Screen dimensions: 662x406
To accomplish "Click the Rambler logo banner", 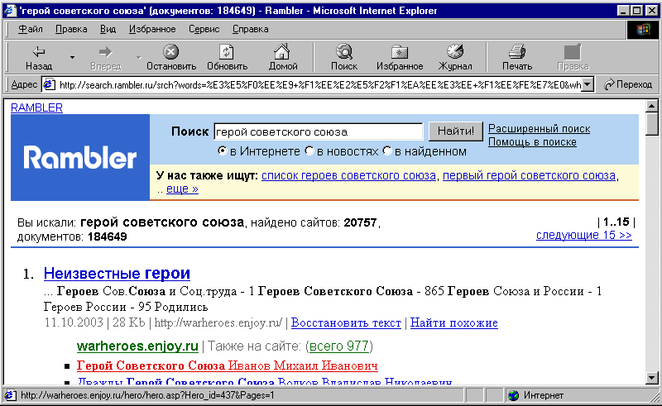I will tap(80, 157).
